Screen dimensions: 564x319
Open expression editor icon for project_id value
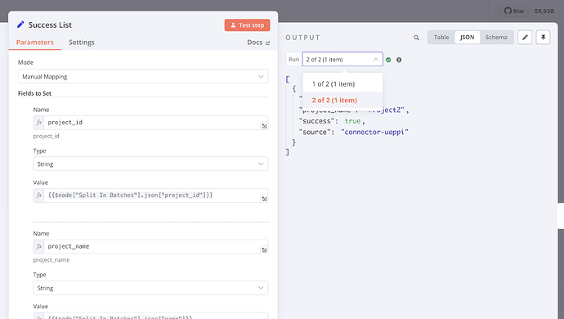[264, 199]
